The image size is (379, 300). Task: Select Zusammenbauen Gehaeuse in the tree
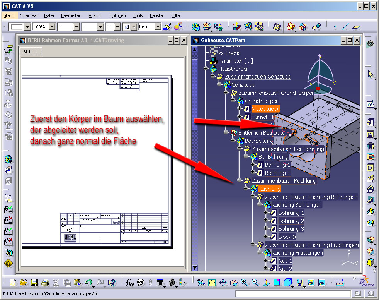(258, 77)
